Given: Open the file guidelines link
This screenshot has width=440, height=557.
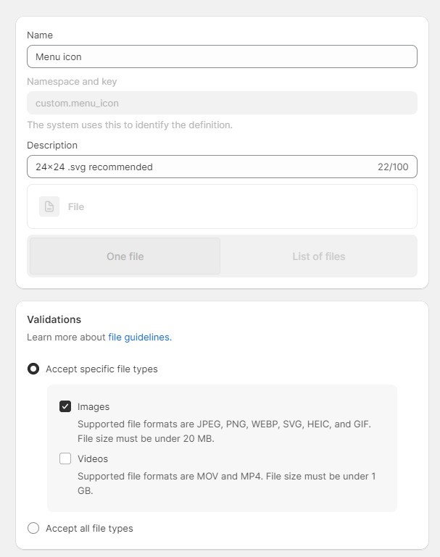Looking at the screenshot, I should pyautogui.click(x=139, y=337).
